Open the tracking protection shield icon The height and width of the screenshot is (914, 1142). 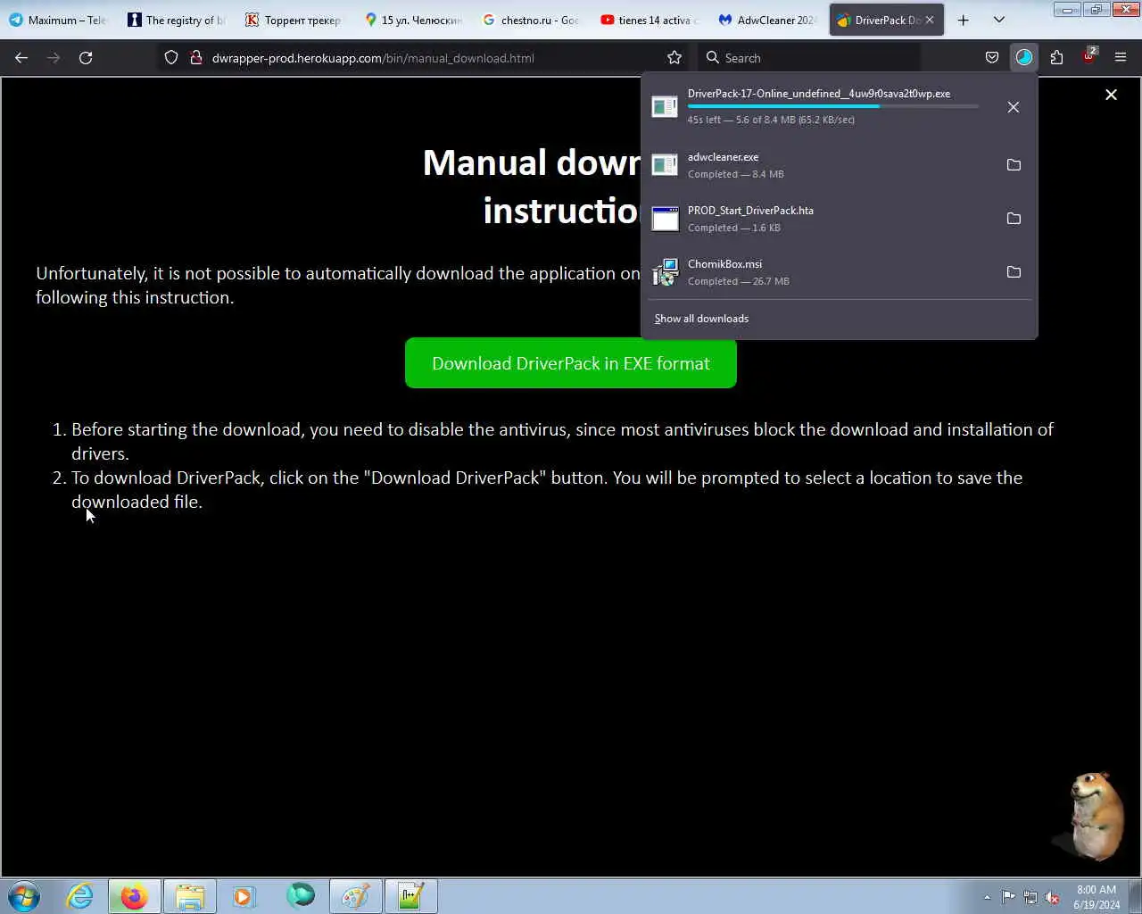pyautogui.click(x=171, y=57)
